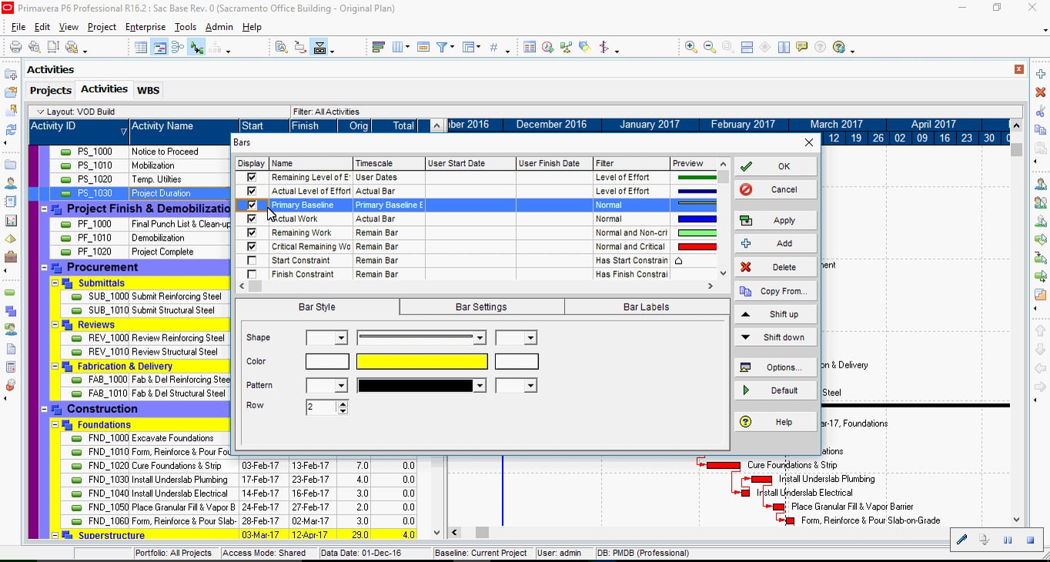
Task: Switch to the Activity Network view icon
Action: 178,48
